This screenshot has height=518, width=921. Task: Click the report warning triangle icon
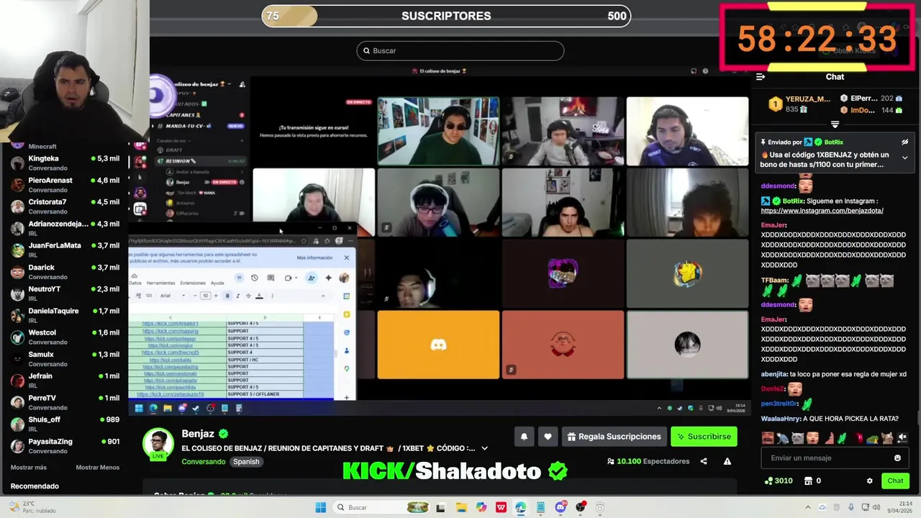(727, 461)
